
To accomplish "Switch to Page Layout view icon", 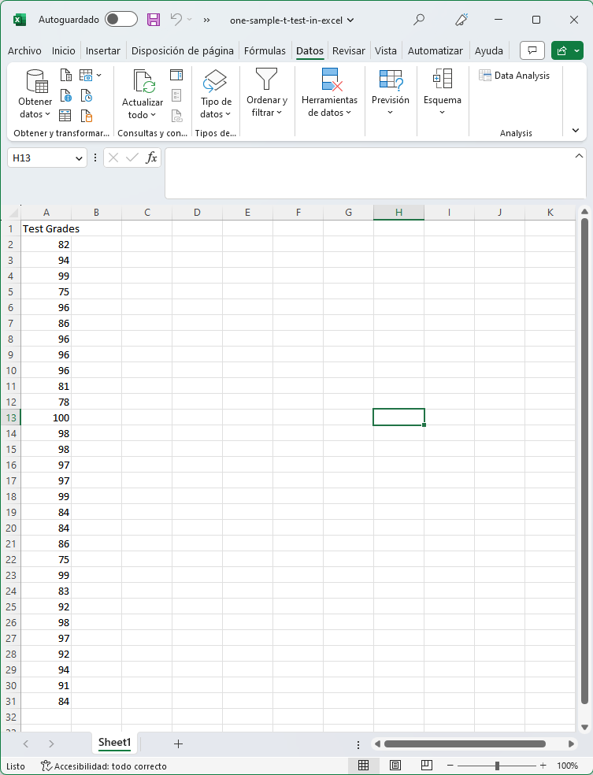I will (395, 766).
